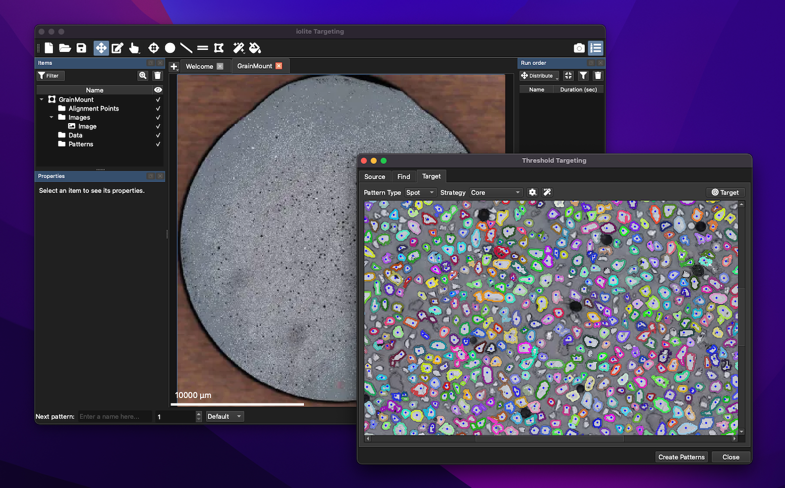Click the magic wand beside the Strategy gear

pos(547,192)
